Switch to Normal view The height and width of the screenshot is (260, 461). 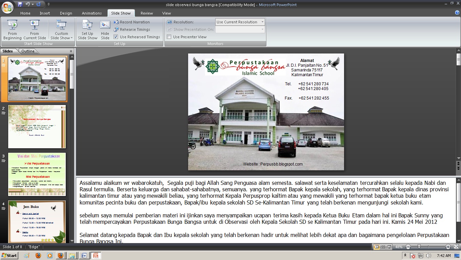click(x=376, y=247)
